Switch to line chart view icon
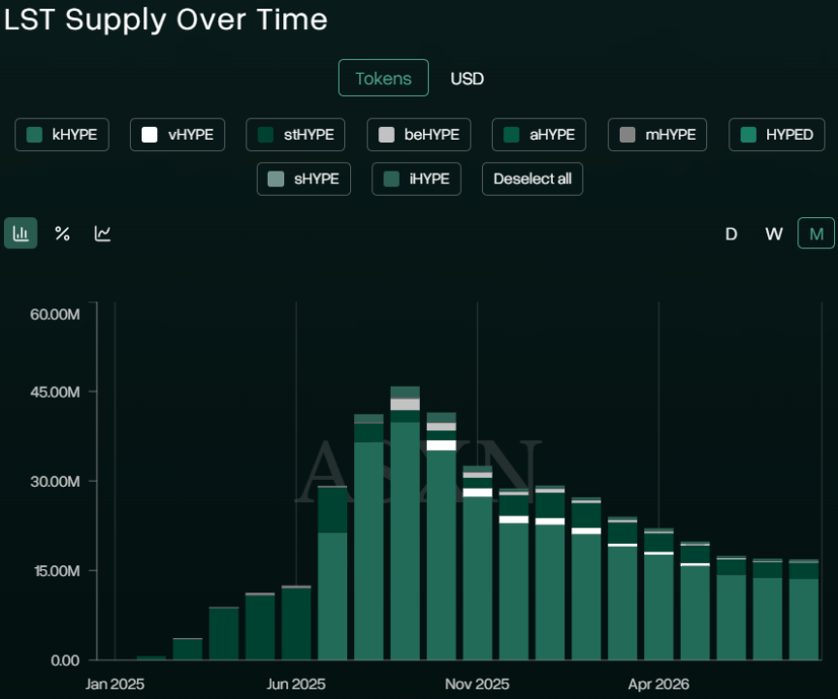The height and width of the screenshot is (699, 838). tap(103, 234)
